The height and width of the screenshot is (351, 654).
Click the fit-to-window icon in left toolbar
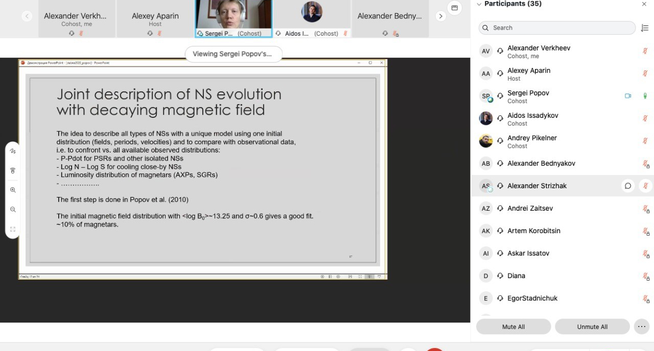[13, 229]
